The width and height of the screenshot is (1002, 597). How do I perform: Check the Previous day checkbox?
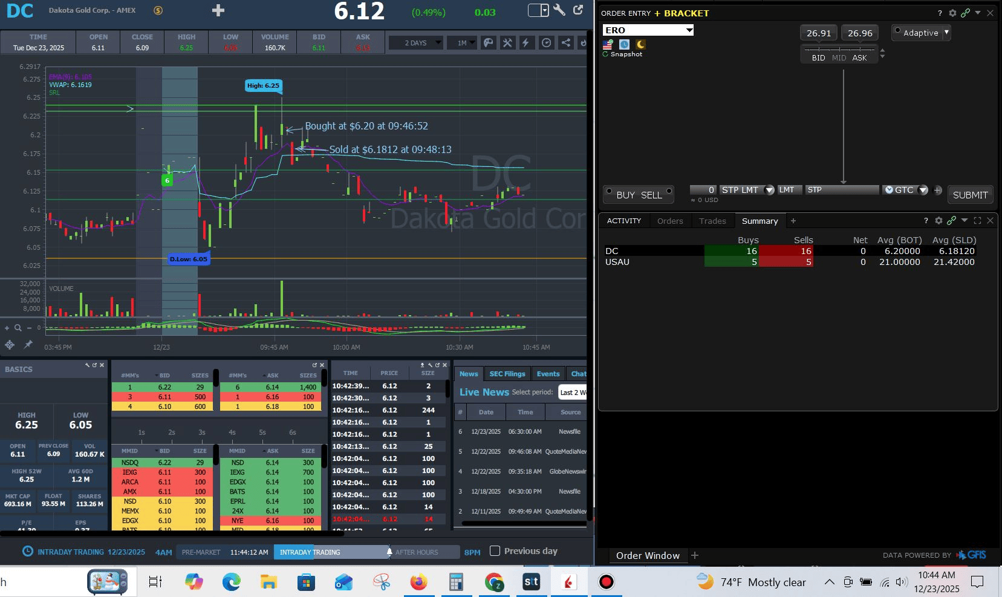tap(495, 551)
